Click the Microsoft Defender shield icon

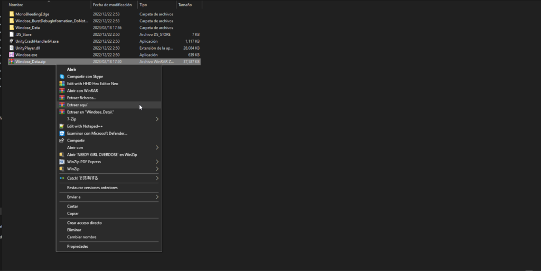62,134
